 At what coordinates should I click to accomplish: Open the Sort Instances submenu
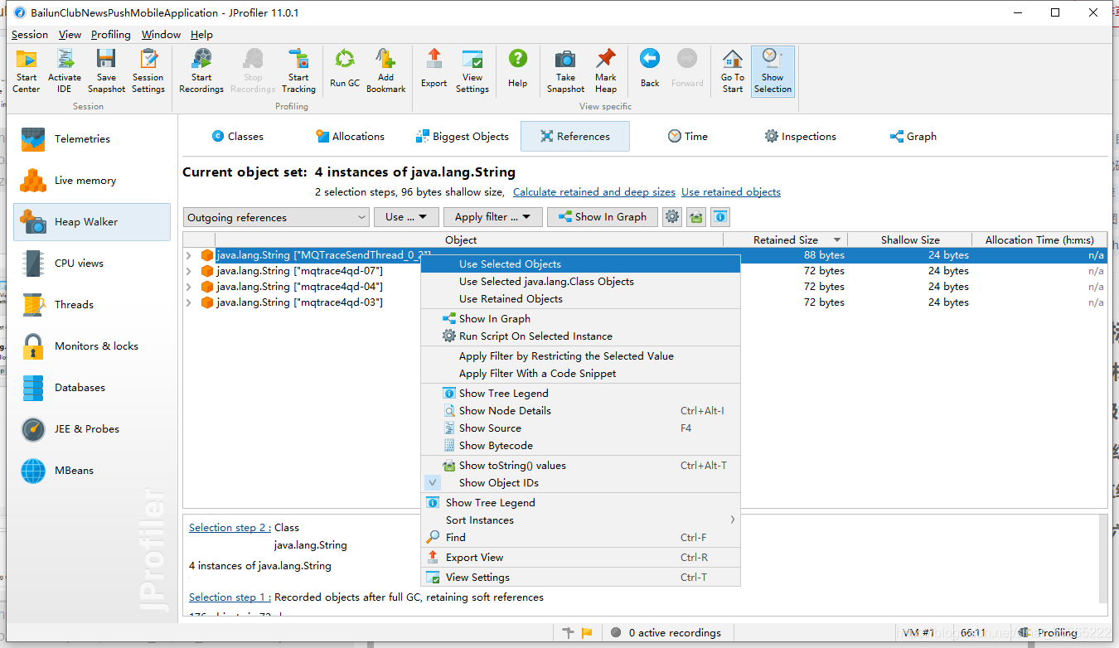(580, 520)
